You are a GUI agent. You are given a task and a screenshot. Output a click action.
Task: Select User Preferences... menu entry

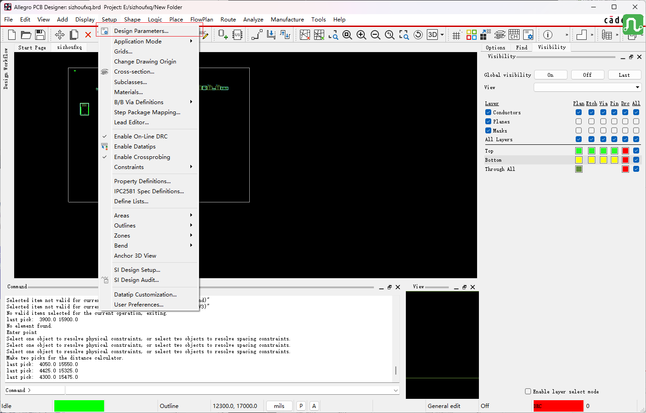[149, 304]
